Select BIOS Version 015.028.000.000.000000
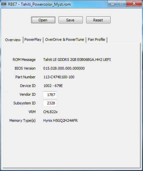Image resolution: width=143 pixels, height=171 pixels. pyautogui.click(x=64, y=68)
